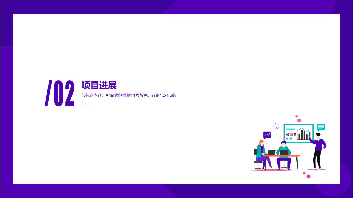
Task: Click the dashed clock icon
Action: [x=276, y=126]
